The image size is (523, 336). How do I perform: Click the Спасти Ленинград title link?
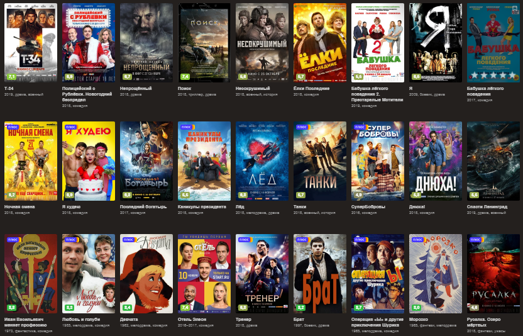coord(487,207)
